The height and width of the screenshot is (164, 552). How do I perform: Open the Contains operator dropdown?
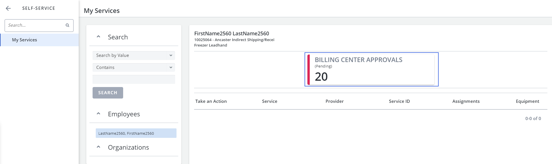point(134,67)
